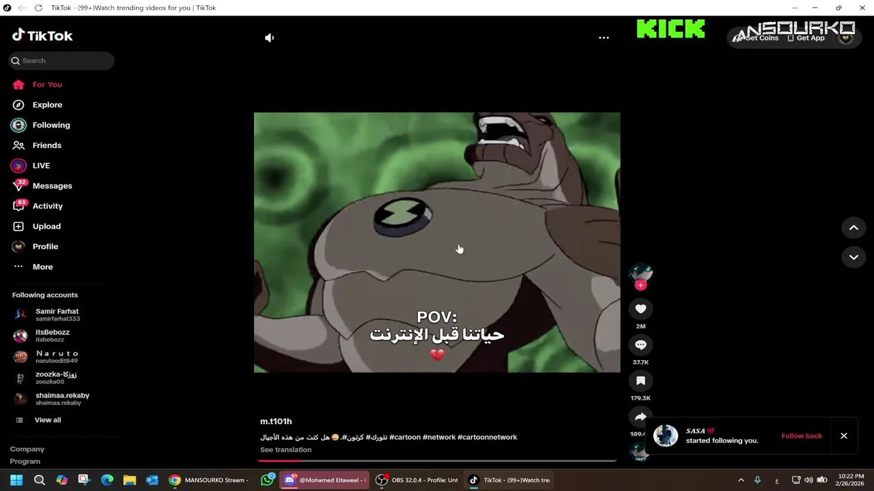Open the Windows Start menu

(16, 480)
